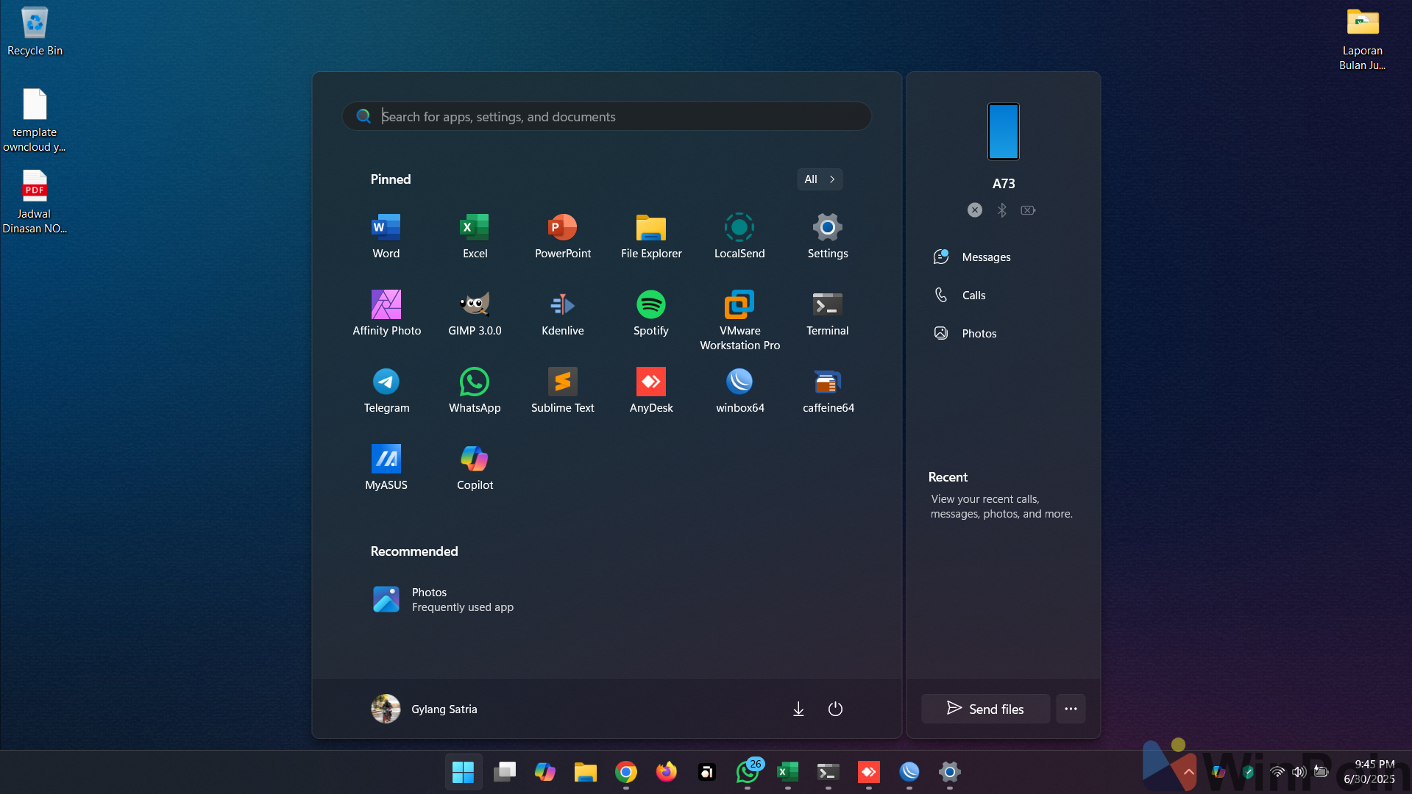Open PowerPoint from the pinned apps
The width and height of the screenshot is (1412, 794).
(563, 236)
